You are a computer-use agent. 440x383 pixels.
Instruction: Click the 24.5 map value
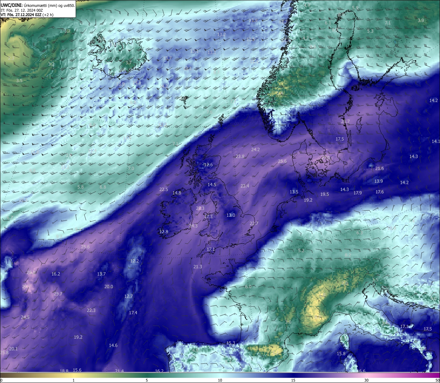[25, 317]
